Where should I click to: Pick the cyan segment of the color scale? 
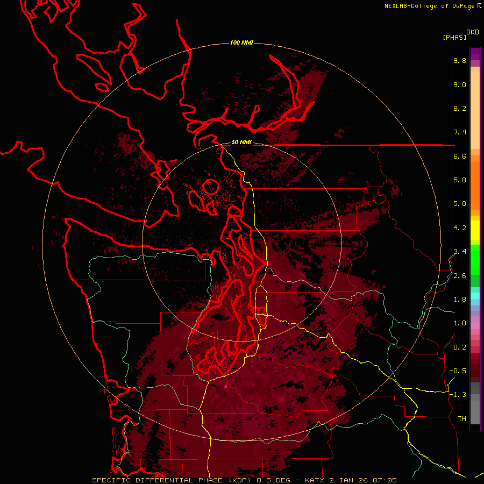[x=475, y=295]
